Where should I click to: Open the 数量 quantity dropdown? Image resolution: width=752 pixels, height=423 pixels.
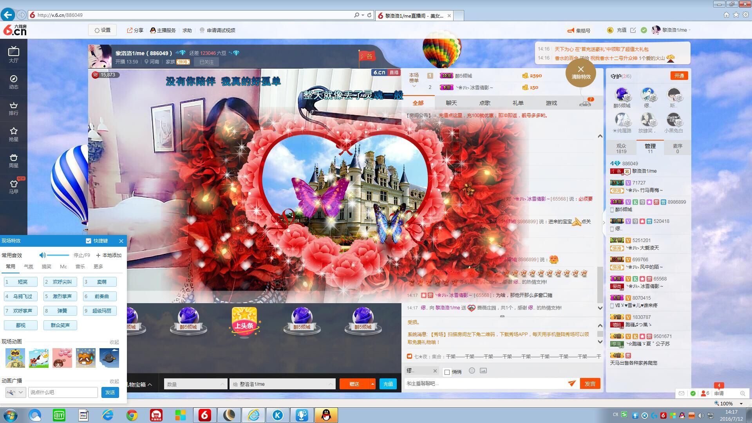[195, 384]
